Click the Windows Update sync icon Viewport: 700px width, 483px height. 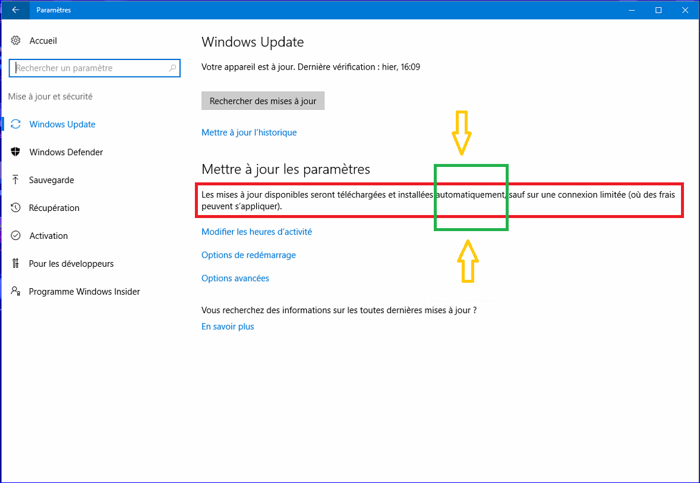15,124
